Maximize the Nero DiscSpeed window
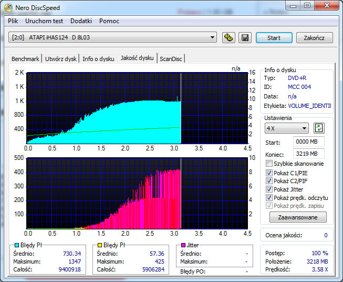 [307, 5]
